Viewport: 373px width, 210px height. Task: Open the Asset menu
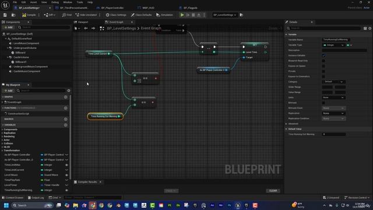[x=33, y=2]
